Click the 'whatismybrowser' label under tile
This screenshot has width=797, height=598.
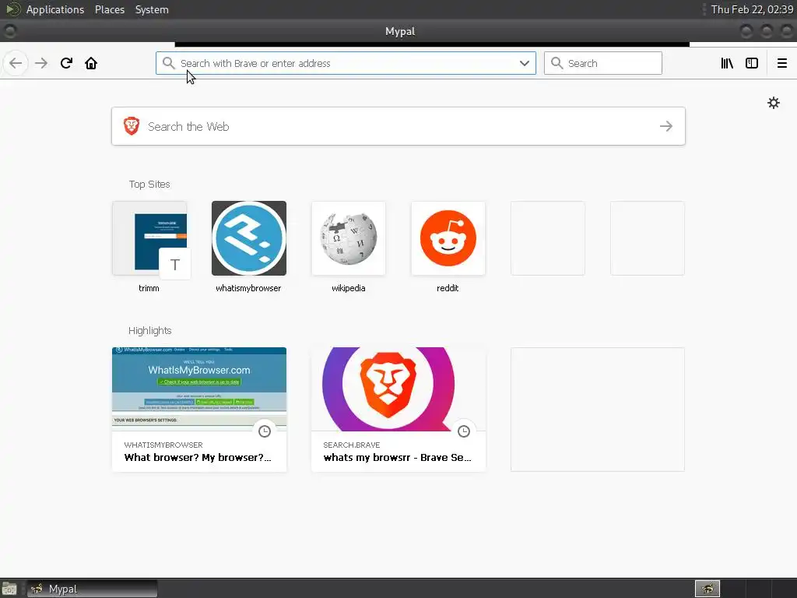tap(248, 288)
